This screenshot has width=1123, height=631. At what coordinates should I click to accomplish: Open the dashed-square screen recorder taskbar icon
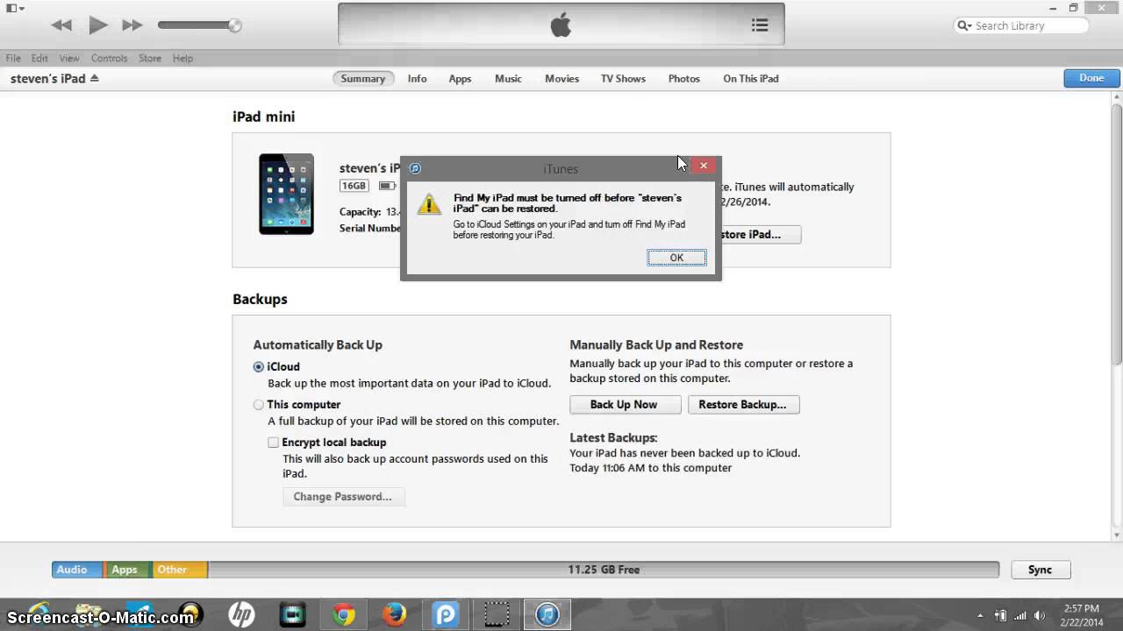[497, 614]
